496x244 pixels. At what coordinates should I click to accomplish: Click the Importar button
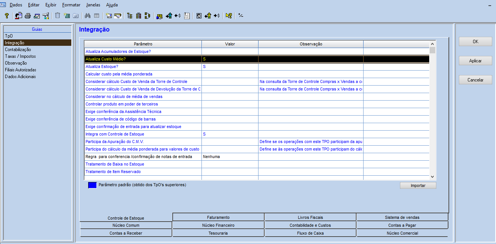click(x=418, y=185)
